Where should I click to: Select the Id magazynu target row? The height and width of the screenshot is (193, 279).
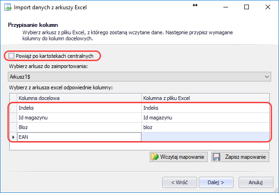tap(79, 118)
